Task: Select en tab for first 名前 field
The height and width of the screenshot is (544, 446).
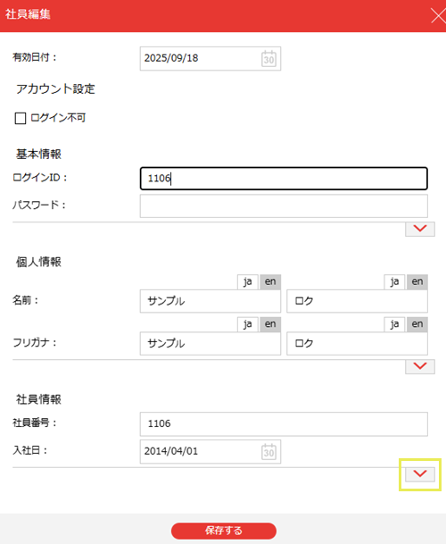Action: [x=270, y=281]
